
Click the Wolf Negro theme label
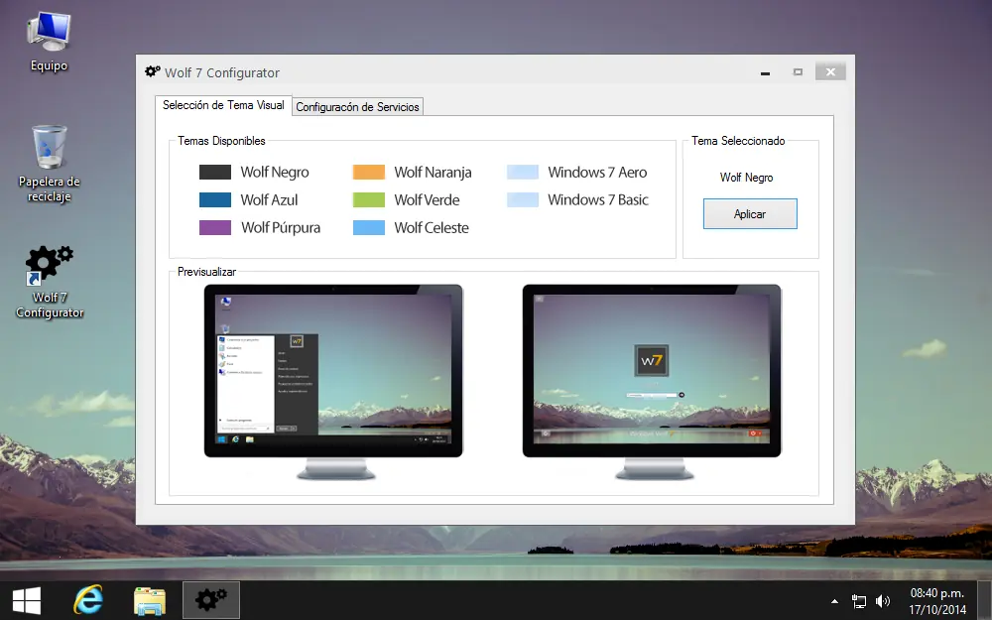[x=275, y=172]
